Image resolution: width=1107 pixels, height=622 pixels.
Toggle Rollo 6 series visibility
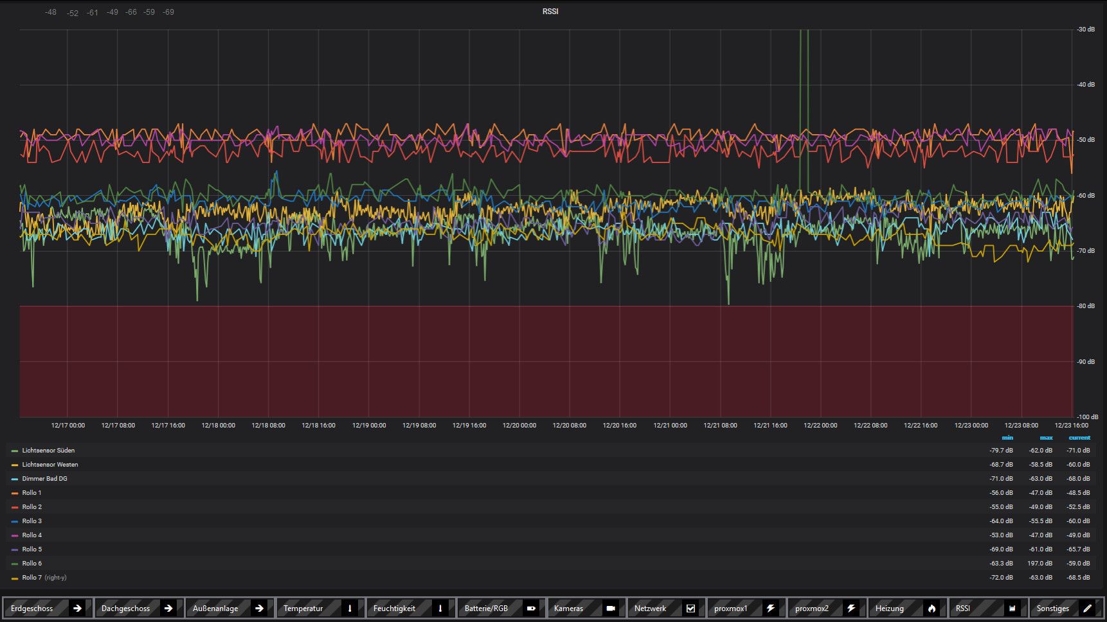click(32, 564)
